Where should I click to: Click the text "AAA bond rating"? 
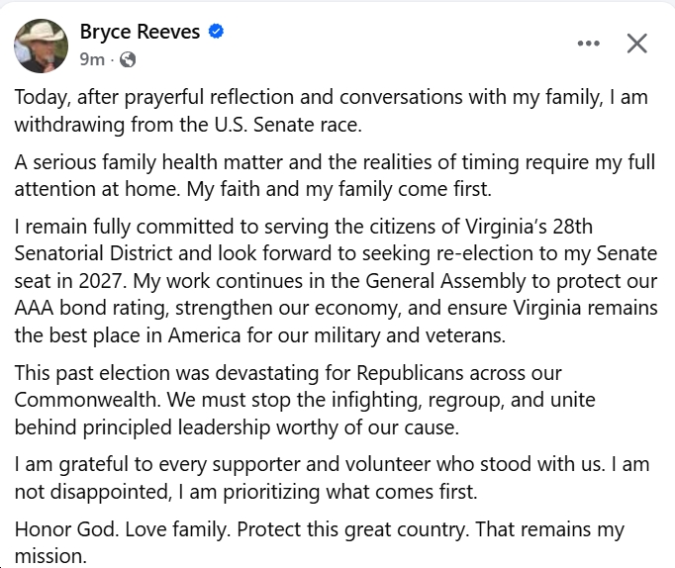point(76,308)
